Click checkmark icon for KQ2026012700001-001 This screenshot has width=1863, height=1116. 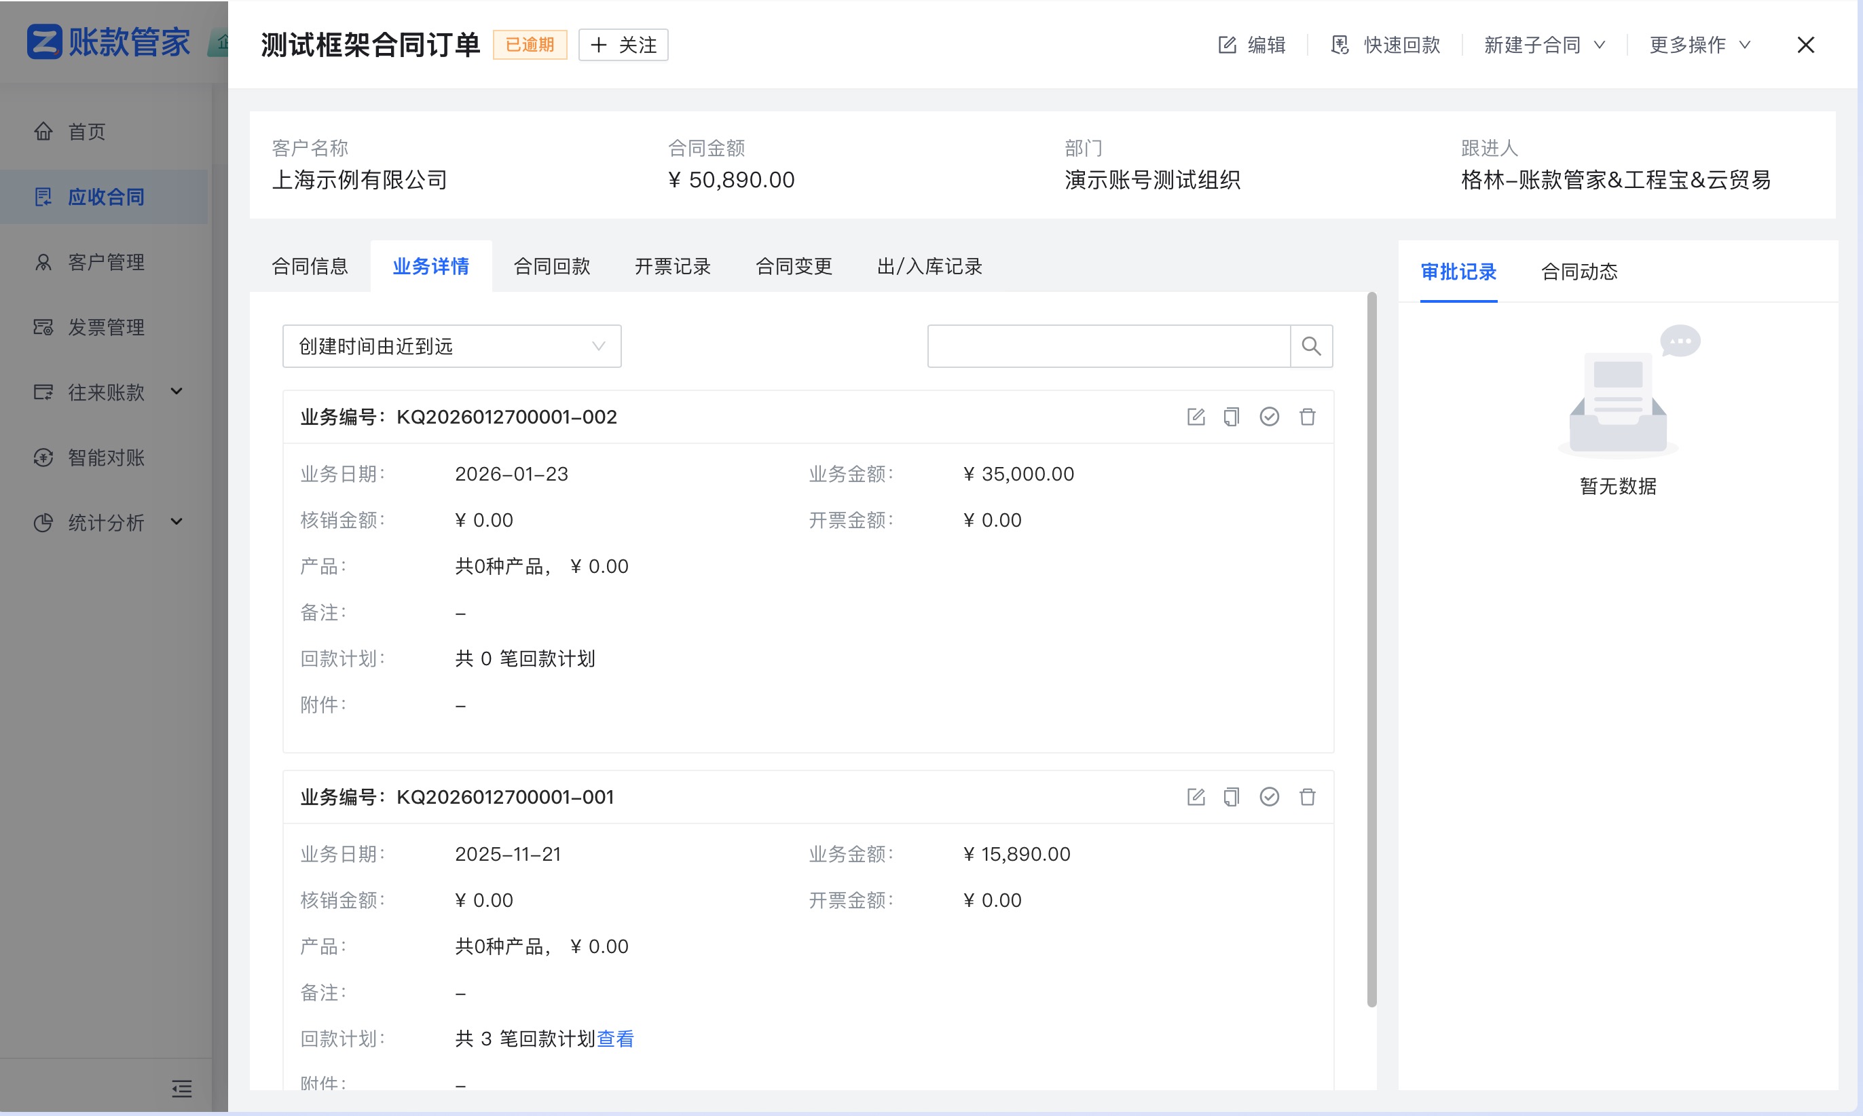[x=1269, y=797]
